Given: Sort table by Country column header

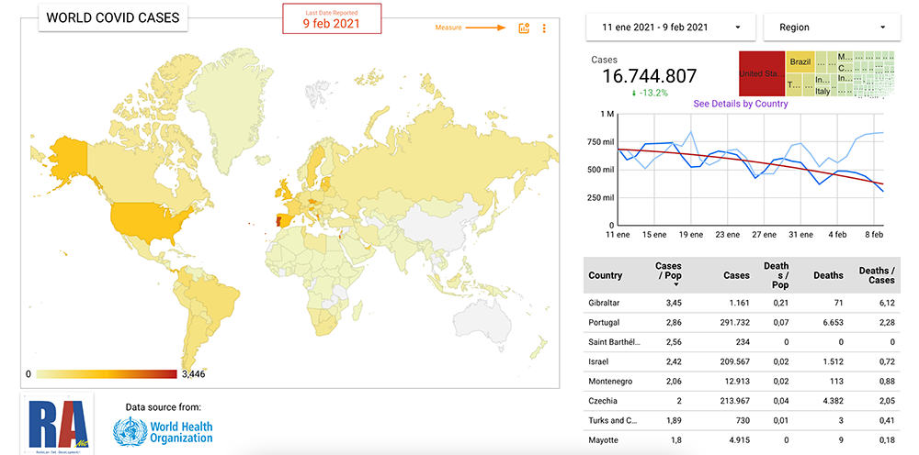Looking at the screenshot, I should 606,275.
